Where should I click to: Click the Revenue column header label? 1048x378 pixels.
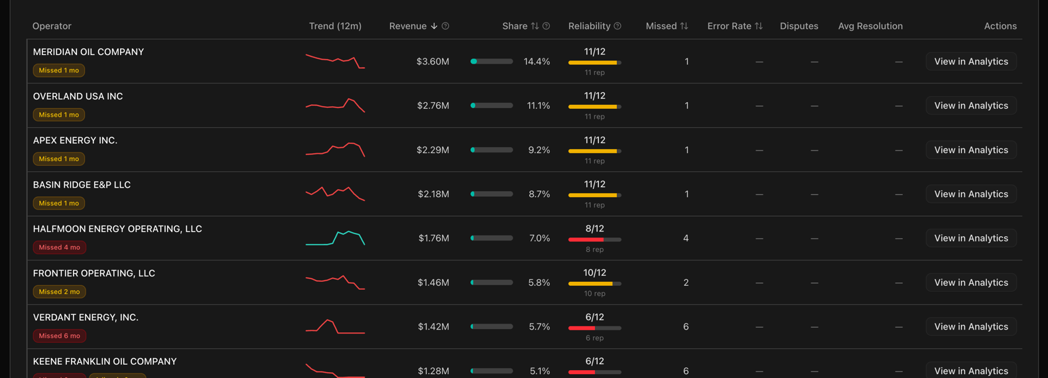(408, 26)
